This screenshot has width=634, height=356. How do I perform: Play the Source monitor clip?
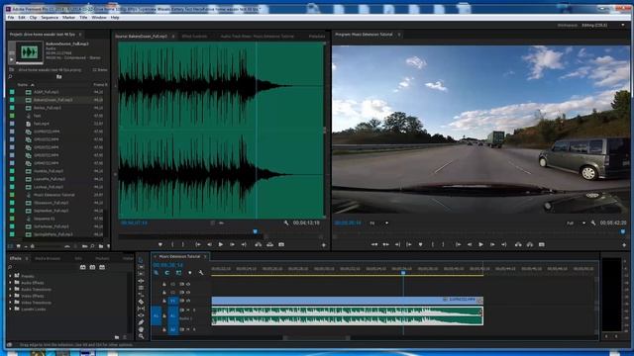220,244
